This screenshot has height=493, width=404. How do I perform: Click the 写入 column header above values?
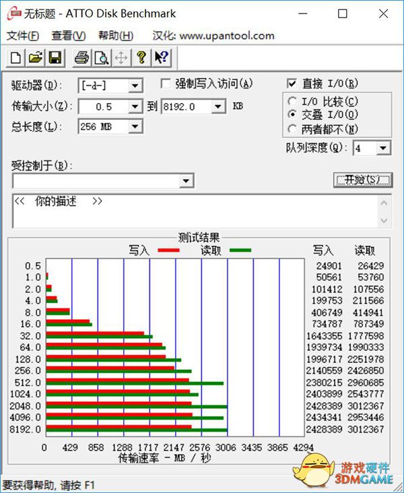[323, 251]
